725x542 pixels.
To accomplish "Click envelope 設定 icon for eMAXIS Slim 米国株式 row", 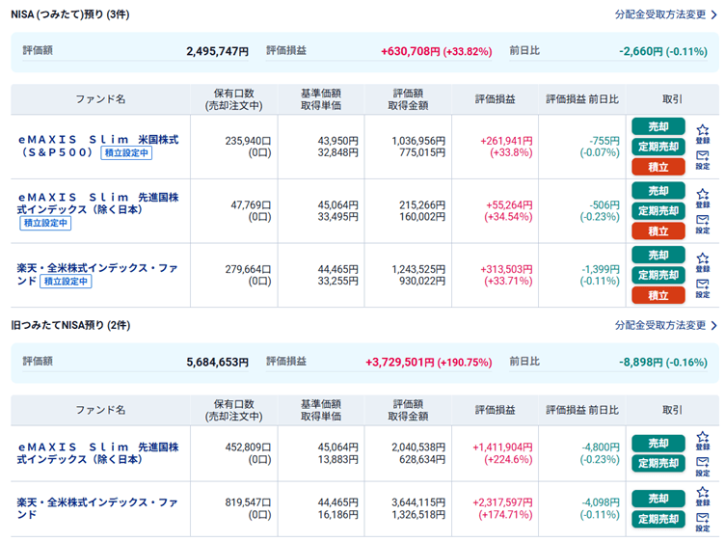I will [702, 160].
